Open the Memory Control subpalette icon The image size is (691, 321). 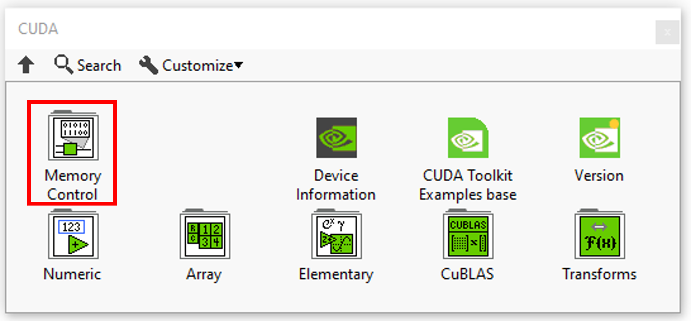click(73, 136)
